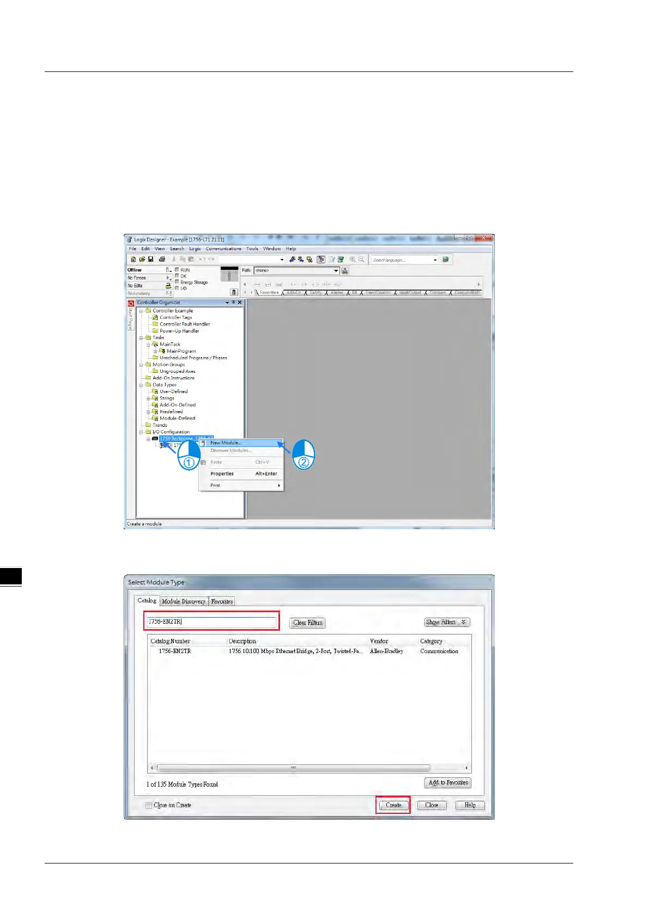Click the module search field containing 1756-EN2TR

point(212,621)
